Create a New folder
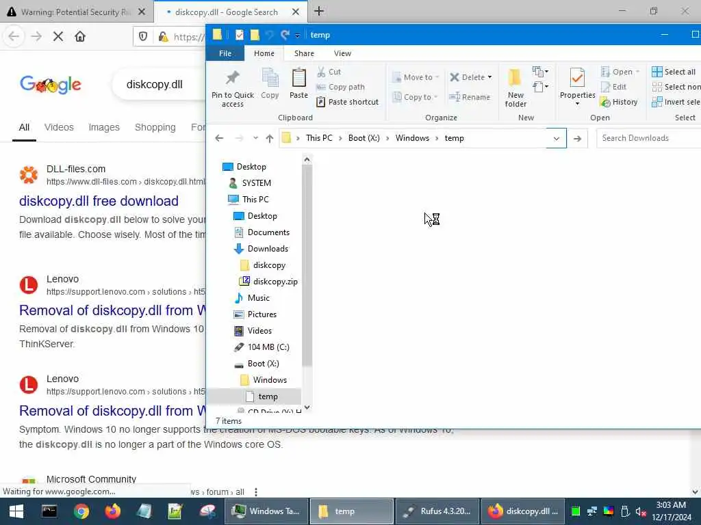This screenshot has height=525, width=701. click(x=515, y=88)
